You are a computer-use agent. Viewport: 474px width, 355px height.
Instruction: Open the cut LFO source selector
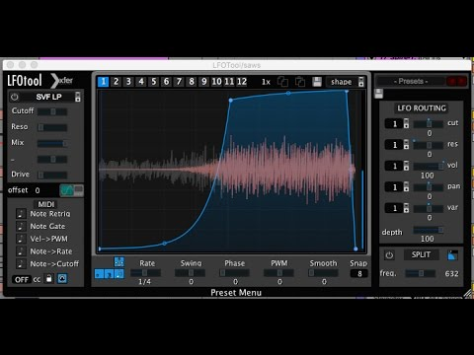click(x=398, y=123)
